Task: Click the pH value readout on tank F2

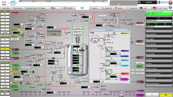Action: [77, 68]
